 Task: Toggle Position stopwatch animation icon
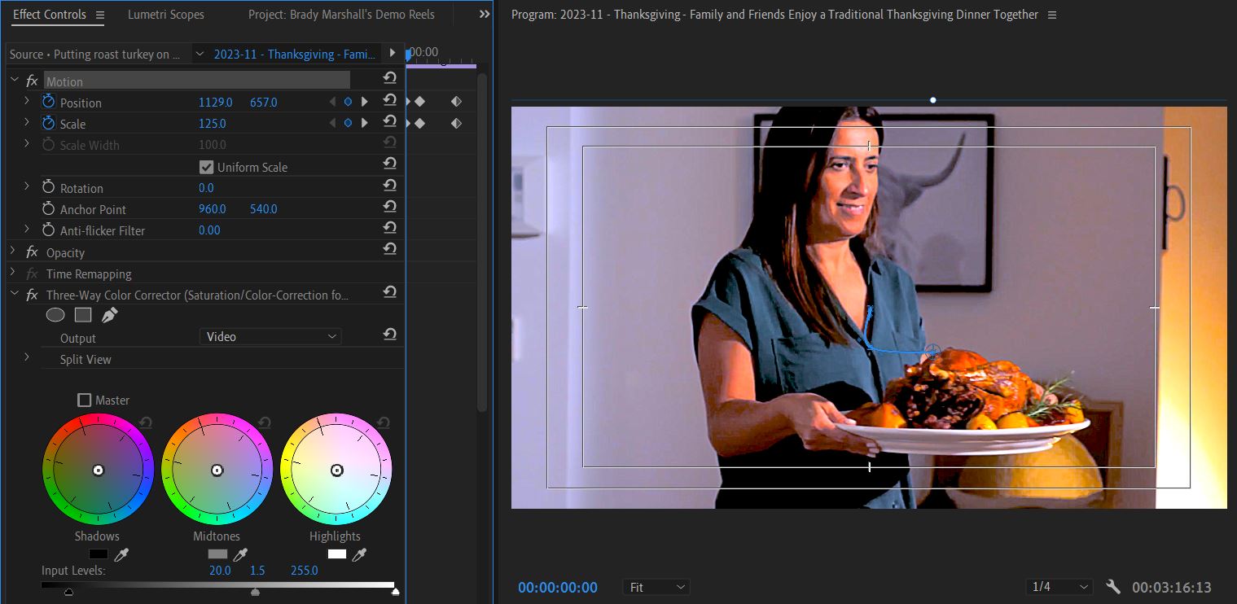pyautogui.click(x=48, y=102)
